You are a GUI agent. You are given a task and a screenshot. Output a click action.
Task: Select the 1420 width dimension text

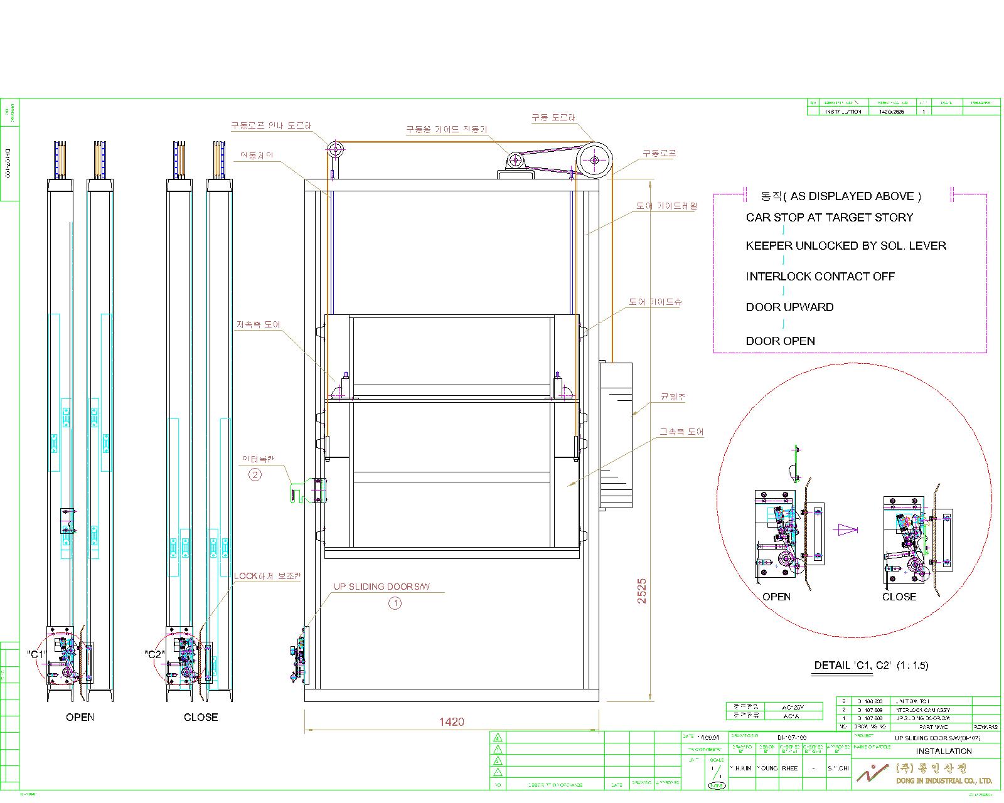[451, 722]
